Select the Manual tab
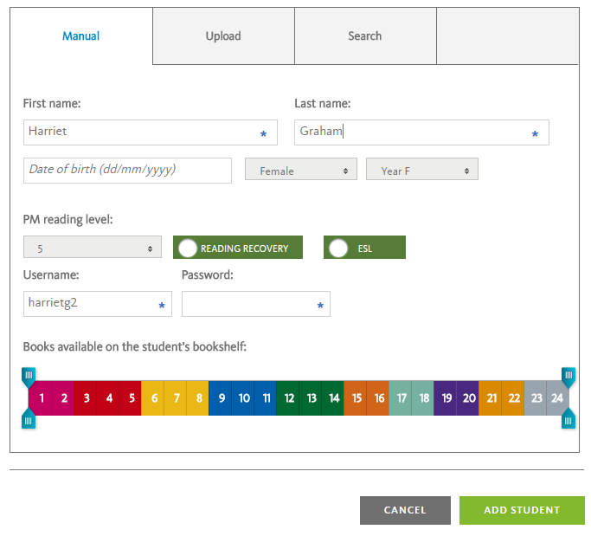The width and height of the screenshot is (591, 536). (x=81, y=36)
